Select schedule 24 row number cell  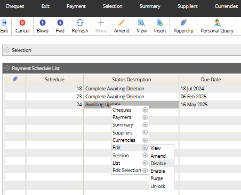pyautogui.click(x=54, y=105)
